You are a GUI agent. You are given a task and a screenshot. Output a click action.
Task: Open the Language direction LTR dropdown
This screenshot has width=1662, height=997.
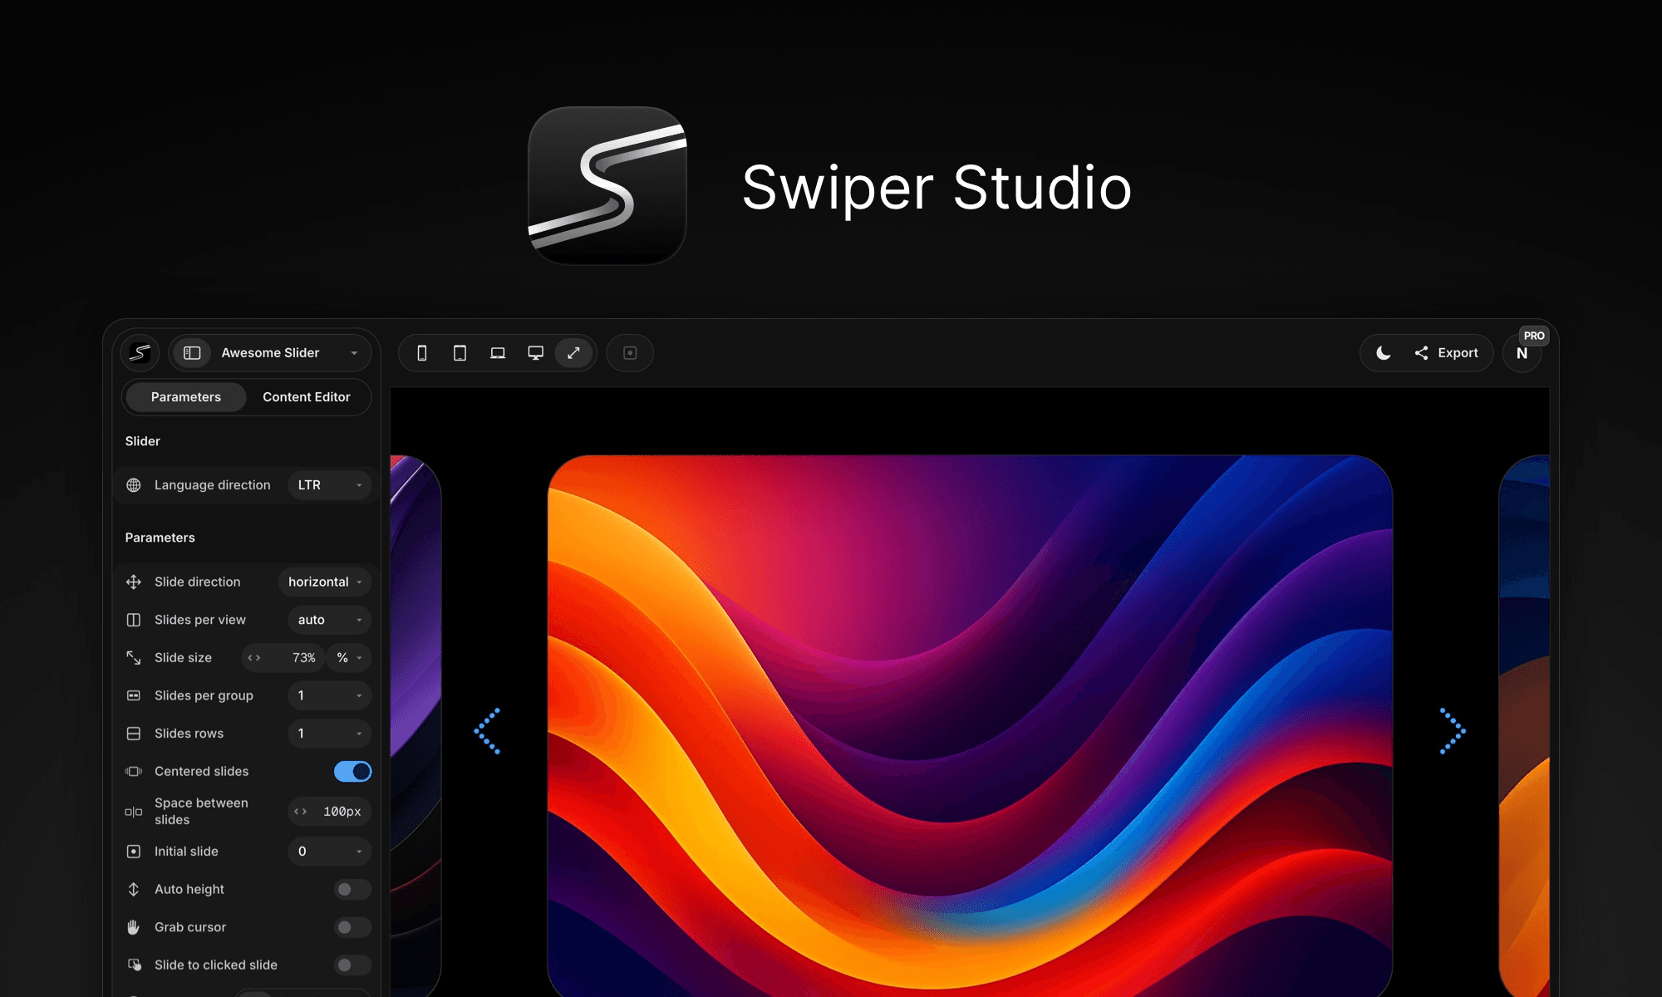pos(329,484)
